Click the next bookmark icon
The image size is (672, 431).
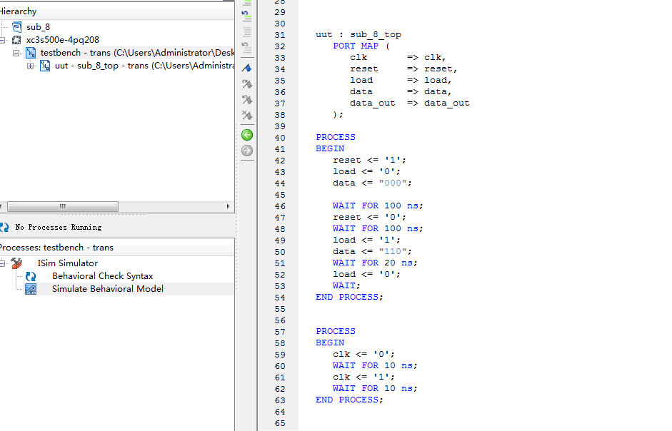[x=247, y=83]
